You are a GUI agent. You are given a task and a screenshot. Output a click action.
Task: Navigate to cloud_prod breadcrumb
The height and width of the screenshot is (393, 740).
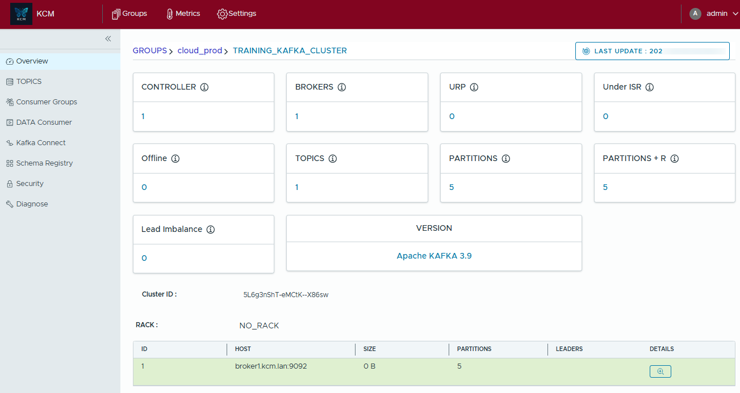point(199,50)
